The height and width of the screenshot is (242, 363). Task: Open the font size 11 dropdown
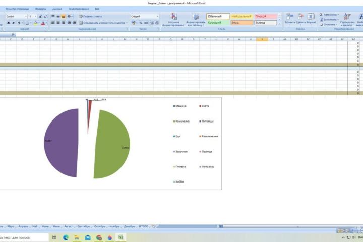click(x=35, y=17)
